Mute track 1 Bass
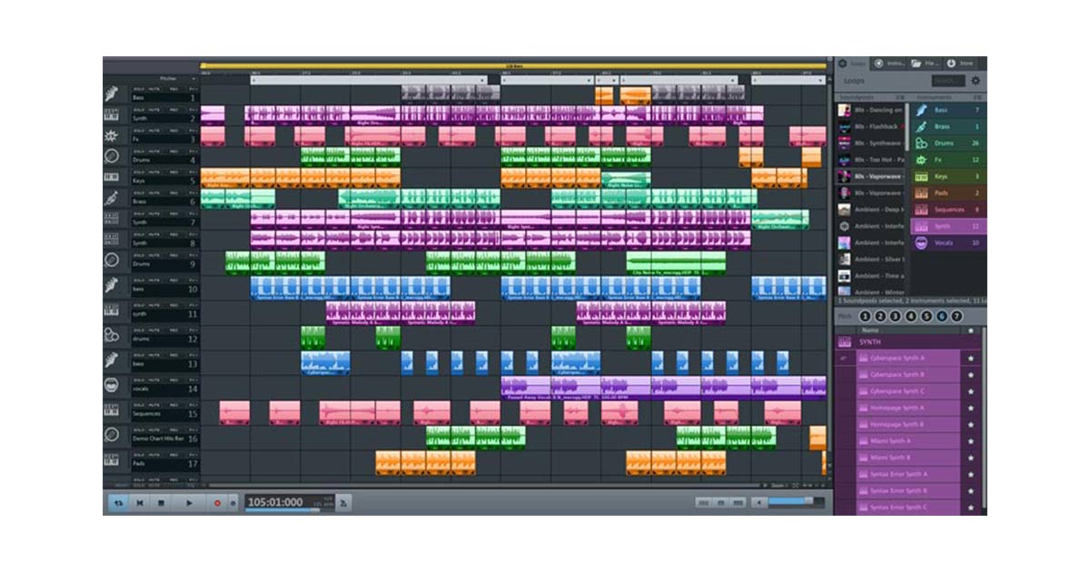This screenshot has width=1090, height=572. 155,89
